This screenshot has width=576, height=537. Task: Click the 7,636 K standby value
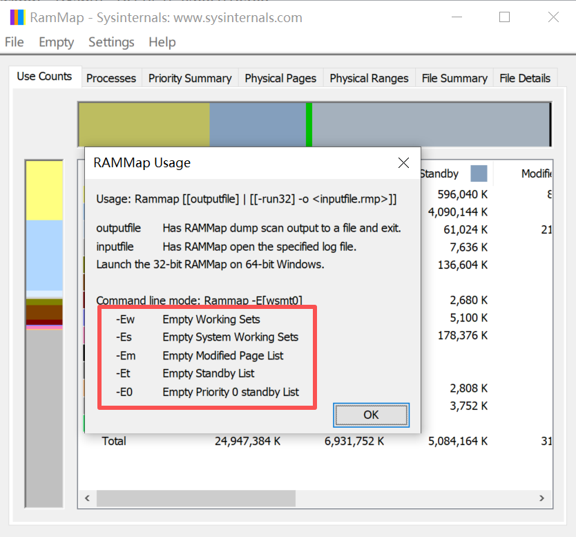coord(469,247)
